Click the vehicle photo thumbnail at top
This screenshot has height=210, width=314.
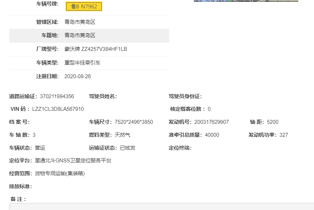tap(246, 1)
